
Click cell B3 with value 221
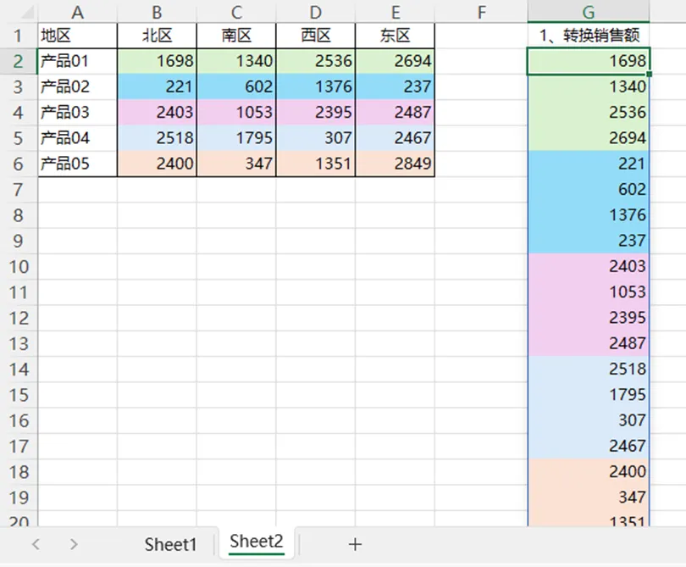(x=157, y=86)
